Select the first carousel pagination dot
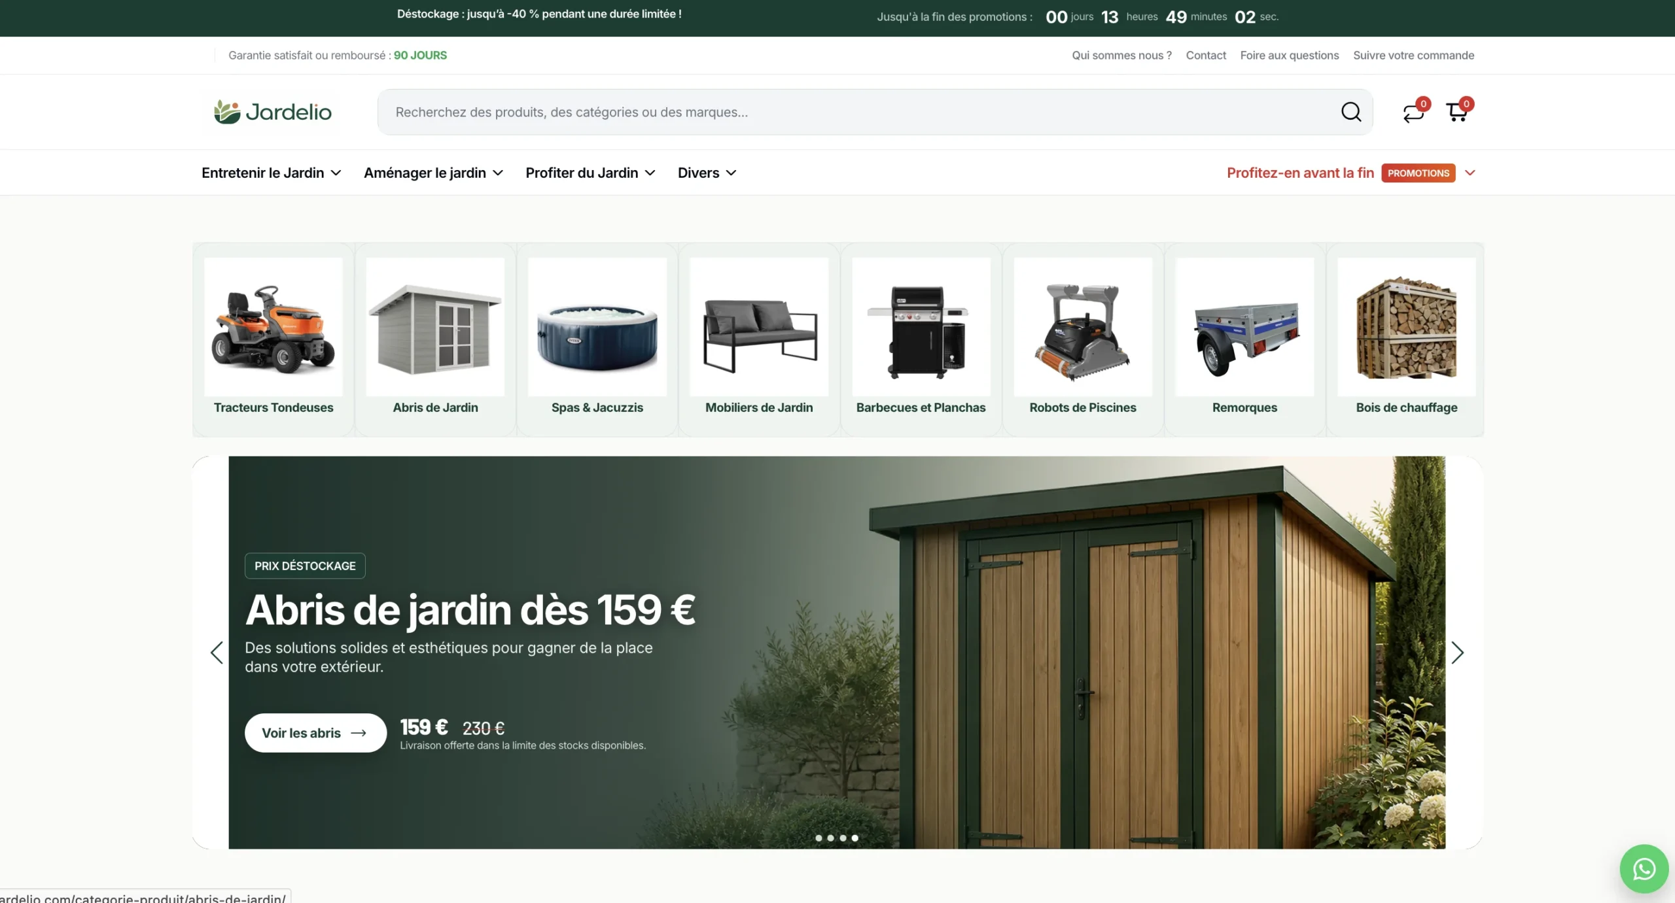 pos(819,838)
